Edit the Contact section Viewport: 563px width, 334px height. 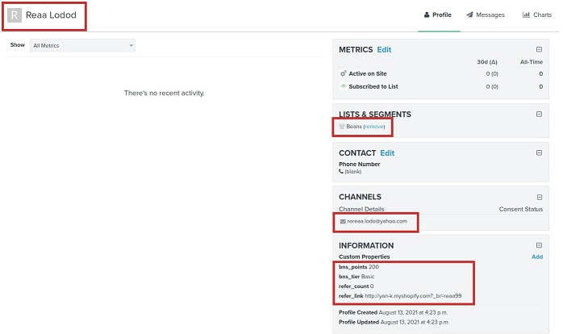coord(387,153)
